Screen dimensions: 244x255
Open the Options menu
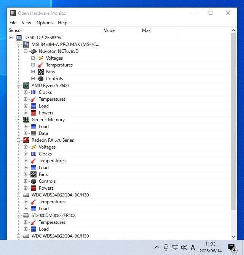click(x=45, y=23)
